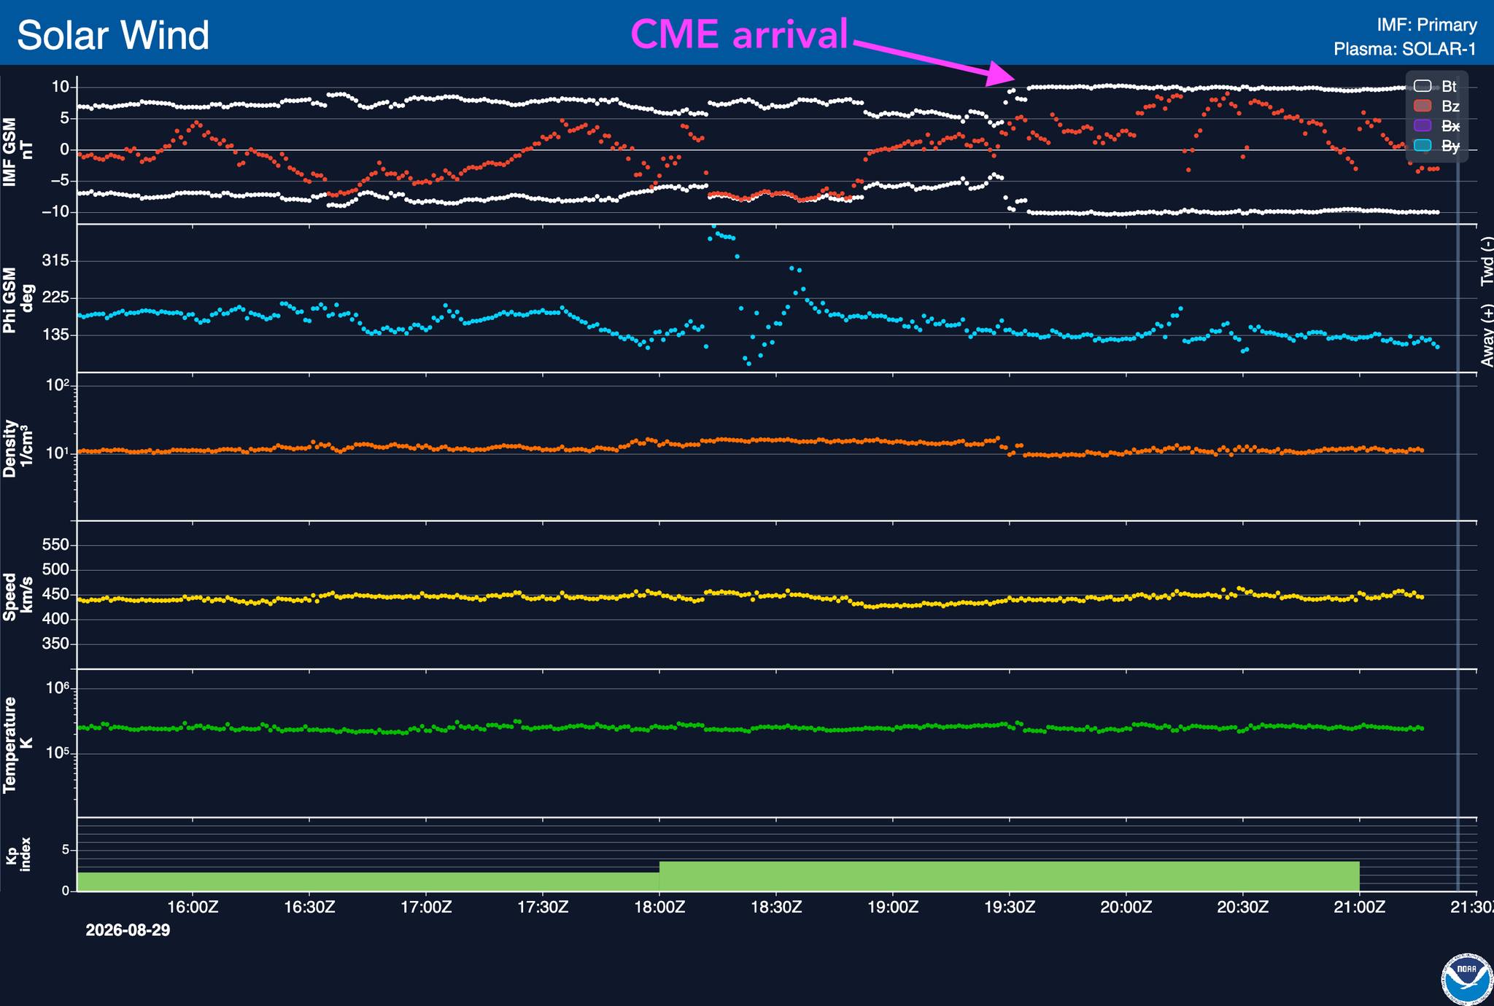
Task: Click the 'Speed km/s' axis title
Action: 18,597
